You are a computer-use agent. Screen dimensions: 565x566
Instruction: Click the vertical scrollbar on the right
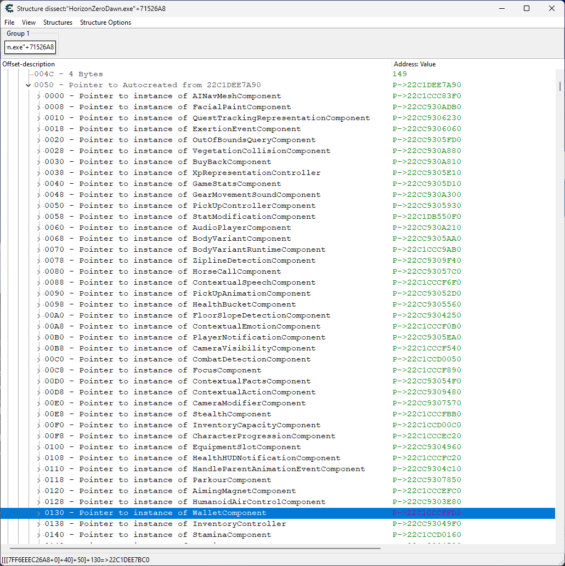point(561,88)
